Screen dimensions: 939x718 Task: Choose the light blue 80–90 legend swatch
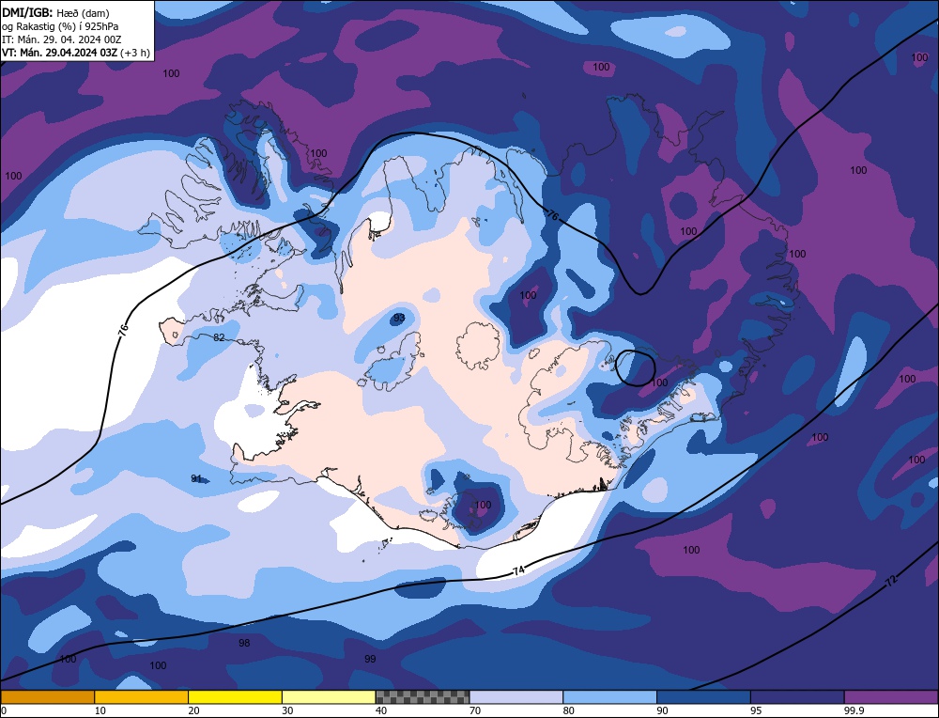click(609, 697)
